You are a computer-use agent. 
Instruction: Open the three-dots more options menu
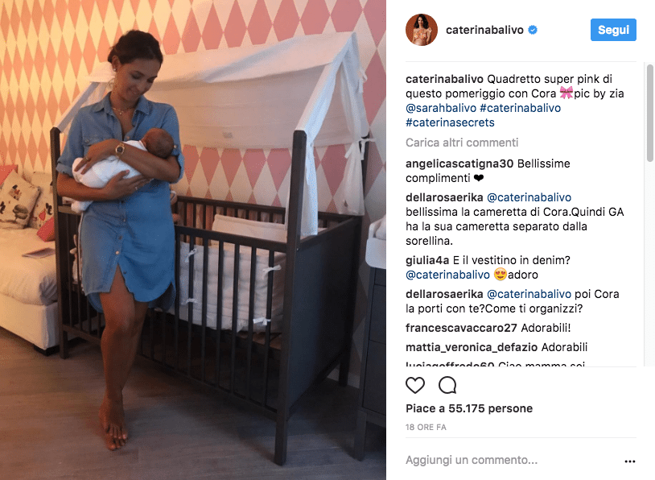[x=630, y=461]
